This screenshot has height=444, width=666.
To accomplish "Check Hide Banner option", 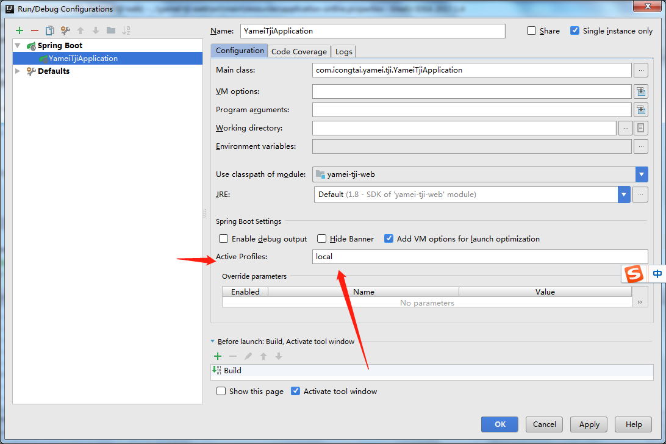I will pos(322,239).
